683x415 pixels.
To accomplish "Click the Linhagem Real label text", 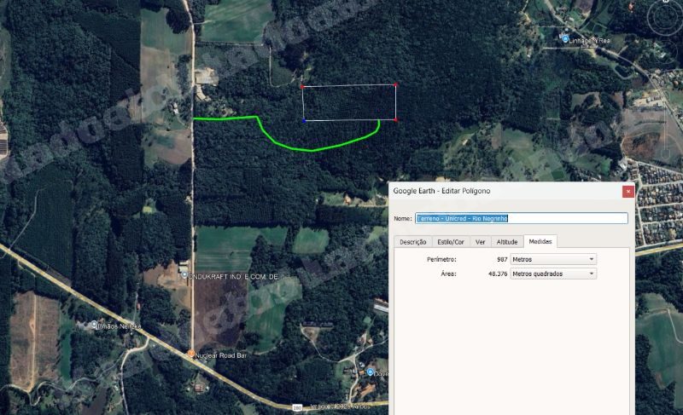I will click(590, 40).
